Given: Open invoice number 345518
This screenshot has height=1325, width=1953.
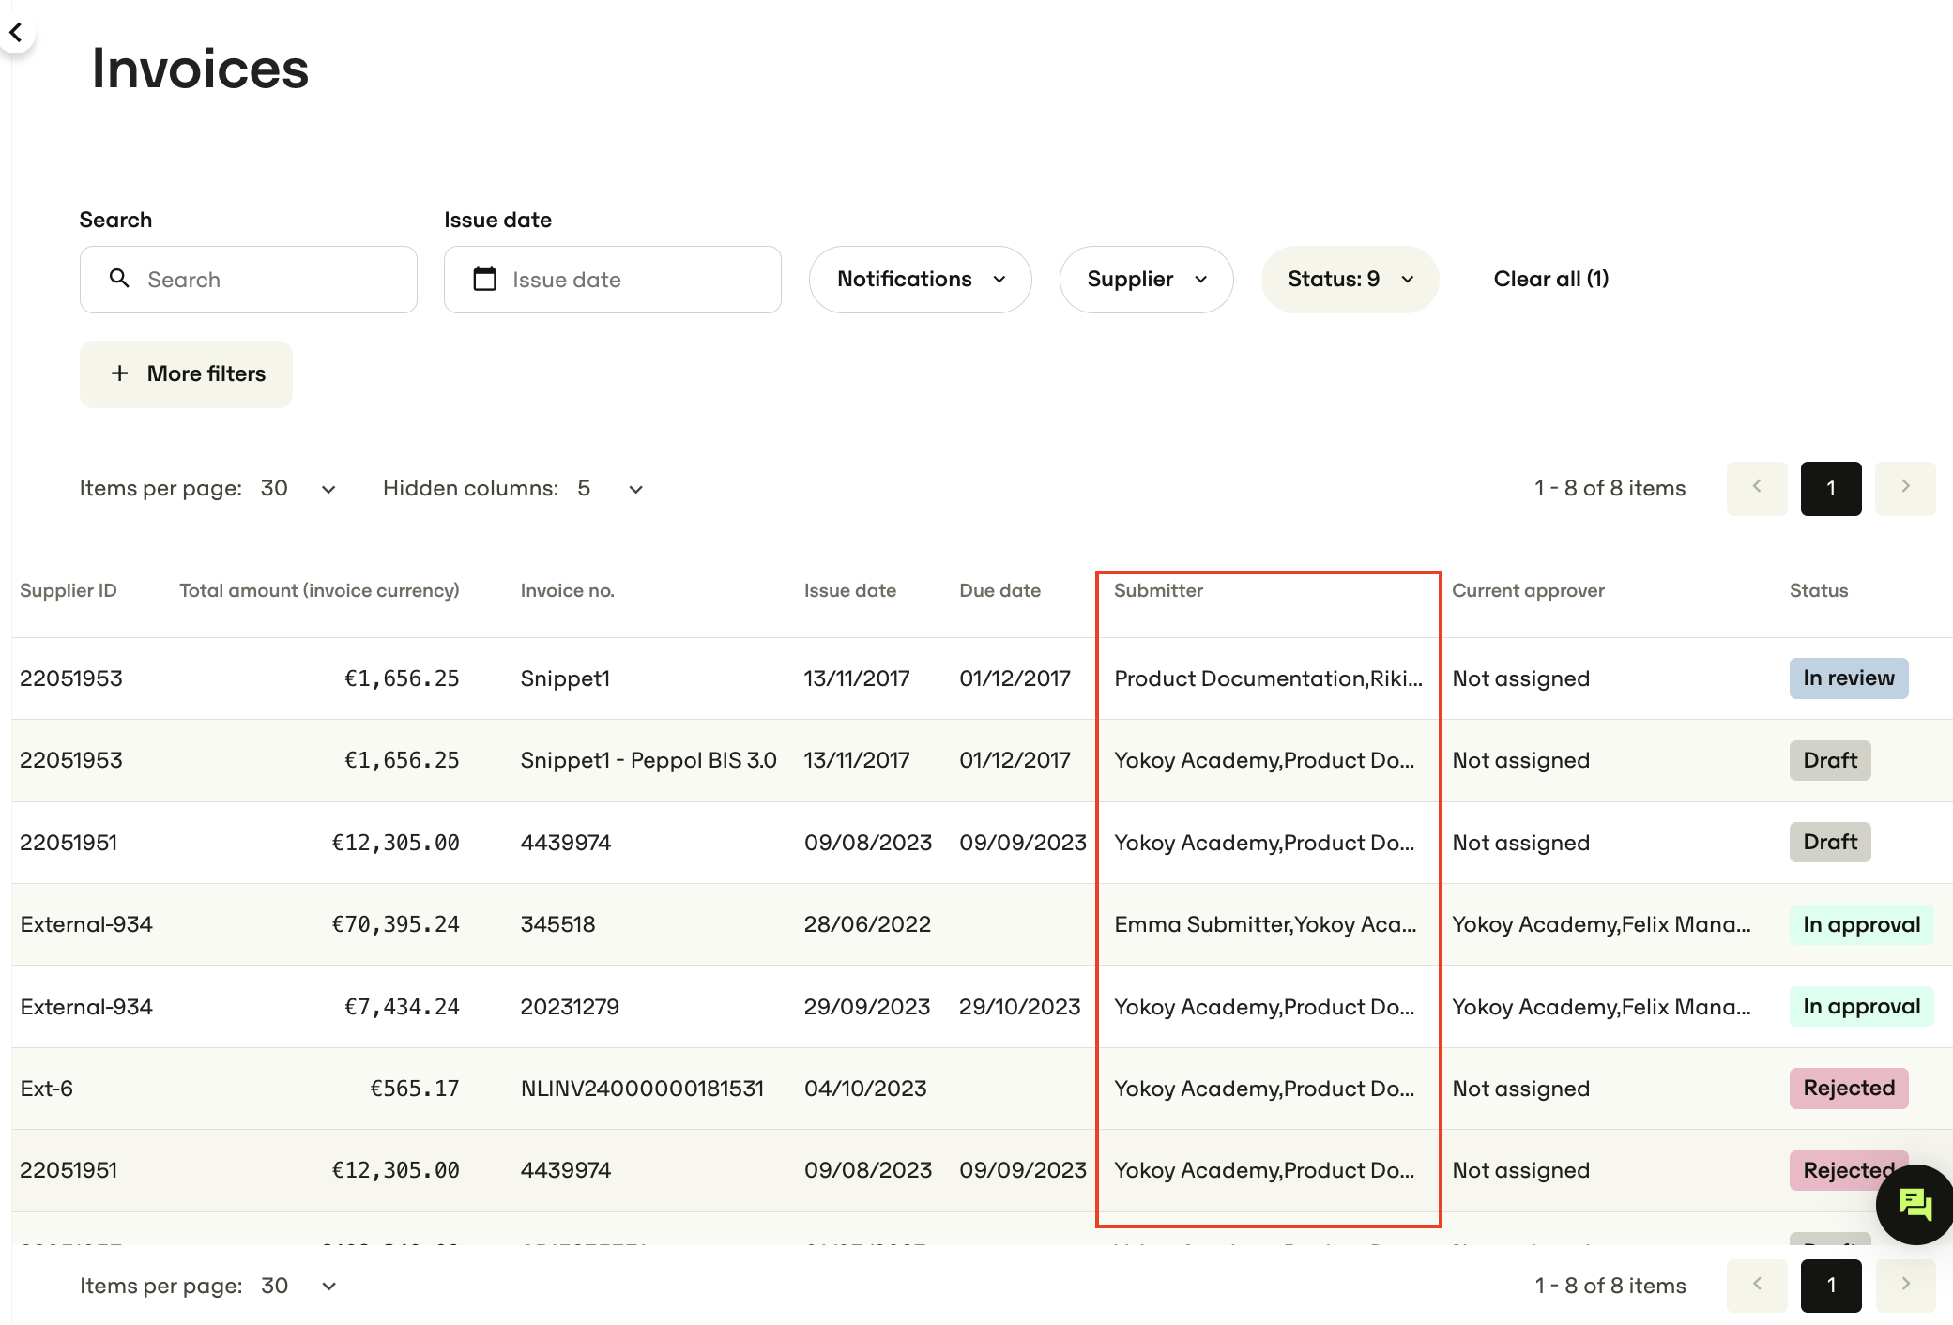Looking at the screenshot, I should click(x=557, y=924).
